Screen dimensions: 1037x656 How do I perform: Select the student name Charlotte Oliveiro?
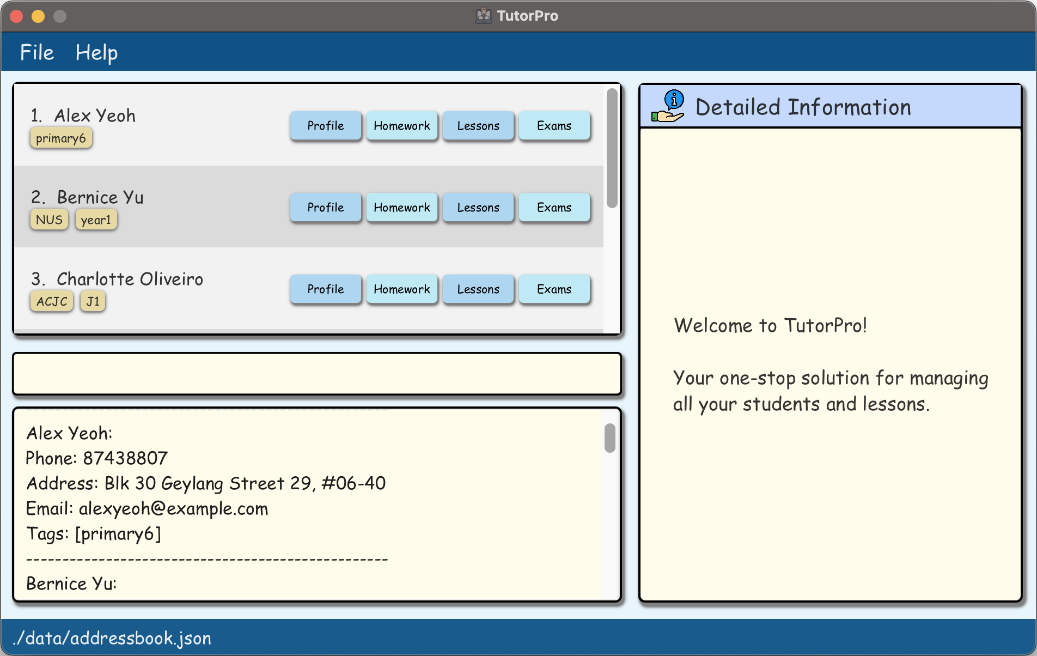click(x=130, y=279)
